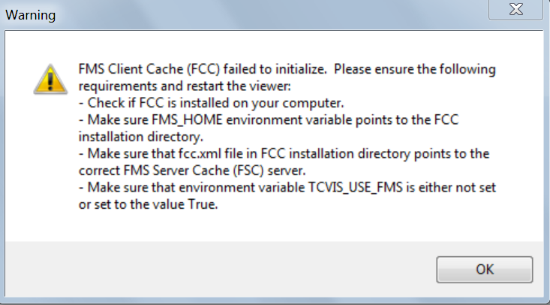550x305 pixels.
Task: Click the 'installation directory.' text line
Action: pyautogui.click(x=141, y=136)
